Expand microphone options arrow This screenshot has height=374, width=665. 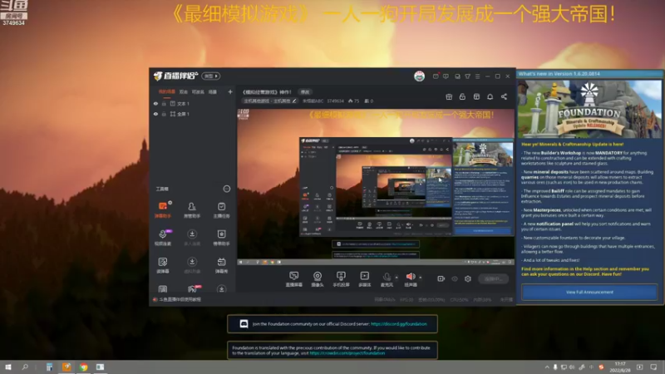(397, 278)
